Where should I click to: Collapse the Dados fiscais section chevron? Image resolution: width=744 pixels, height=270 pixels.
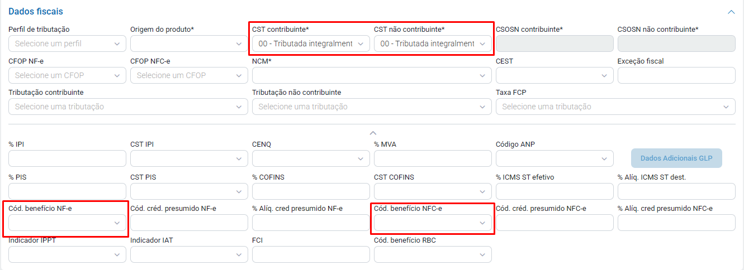[x=731, y=12]
